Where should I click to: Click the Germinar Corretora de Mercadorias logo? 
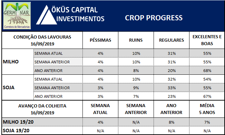(x=17, y=15)
